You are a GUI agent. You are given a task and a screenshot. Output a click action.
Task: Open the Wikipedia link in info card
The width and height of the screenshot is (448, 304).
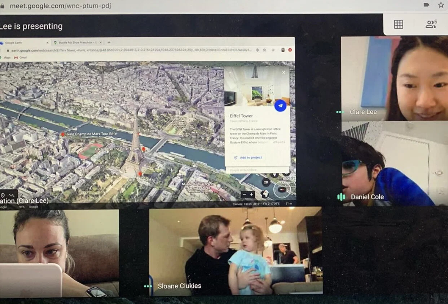click(x=279, y=142)
